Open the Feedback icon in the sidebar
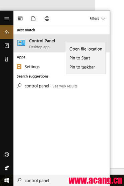This screenshot has height=186, width=124. 7,168
